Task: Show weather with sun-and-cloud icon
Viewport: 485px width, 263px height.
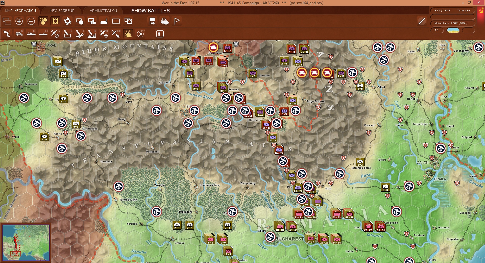Action: click(165, 21)
